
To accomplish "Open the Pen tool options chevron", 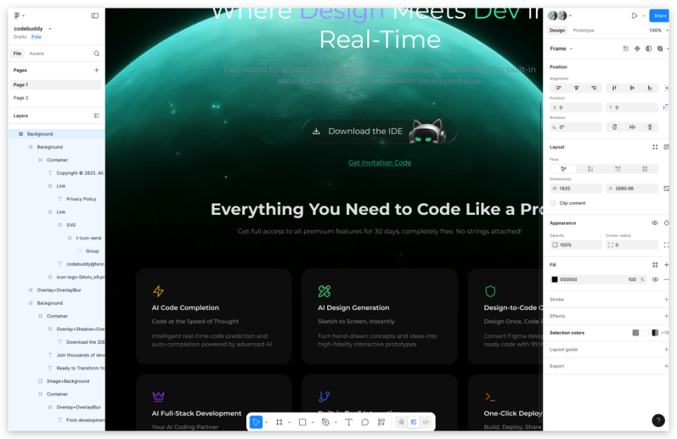I will (336, 423).
